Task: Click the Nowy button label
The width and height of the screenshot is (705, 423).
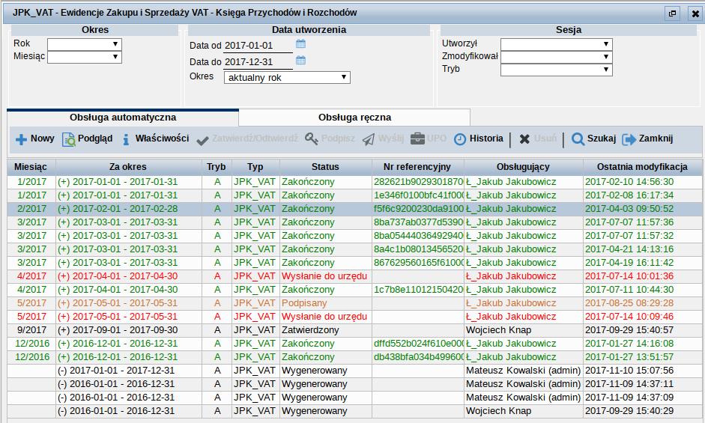Action: coord(42,139)
